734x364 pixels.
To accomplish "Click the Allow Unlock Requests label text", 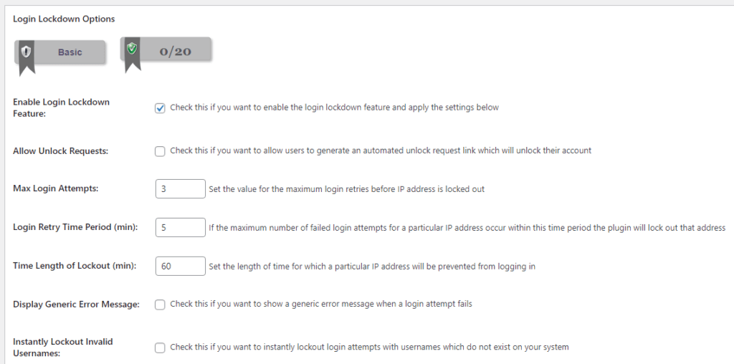I will click(60, 151).
